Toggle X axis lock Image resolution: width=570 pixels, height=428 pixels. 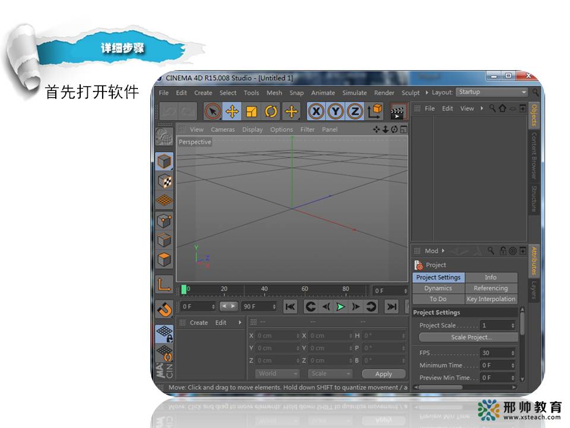click(316, 111)
